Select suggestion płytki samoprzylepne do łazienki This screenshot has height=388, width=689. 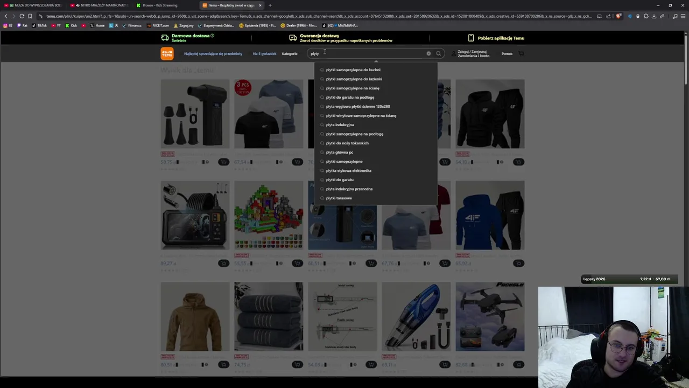click(376, 79)
